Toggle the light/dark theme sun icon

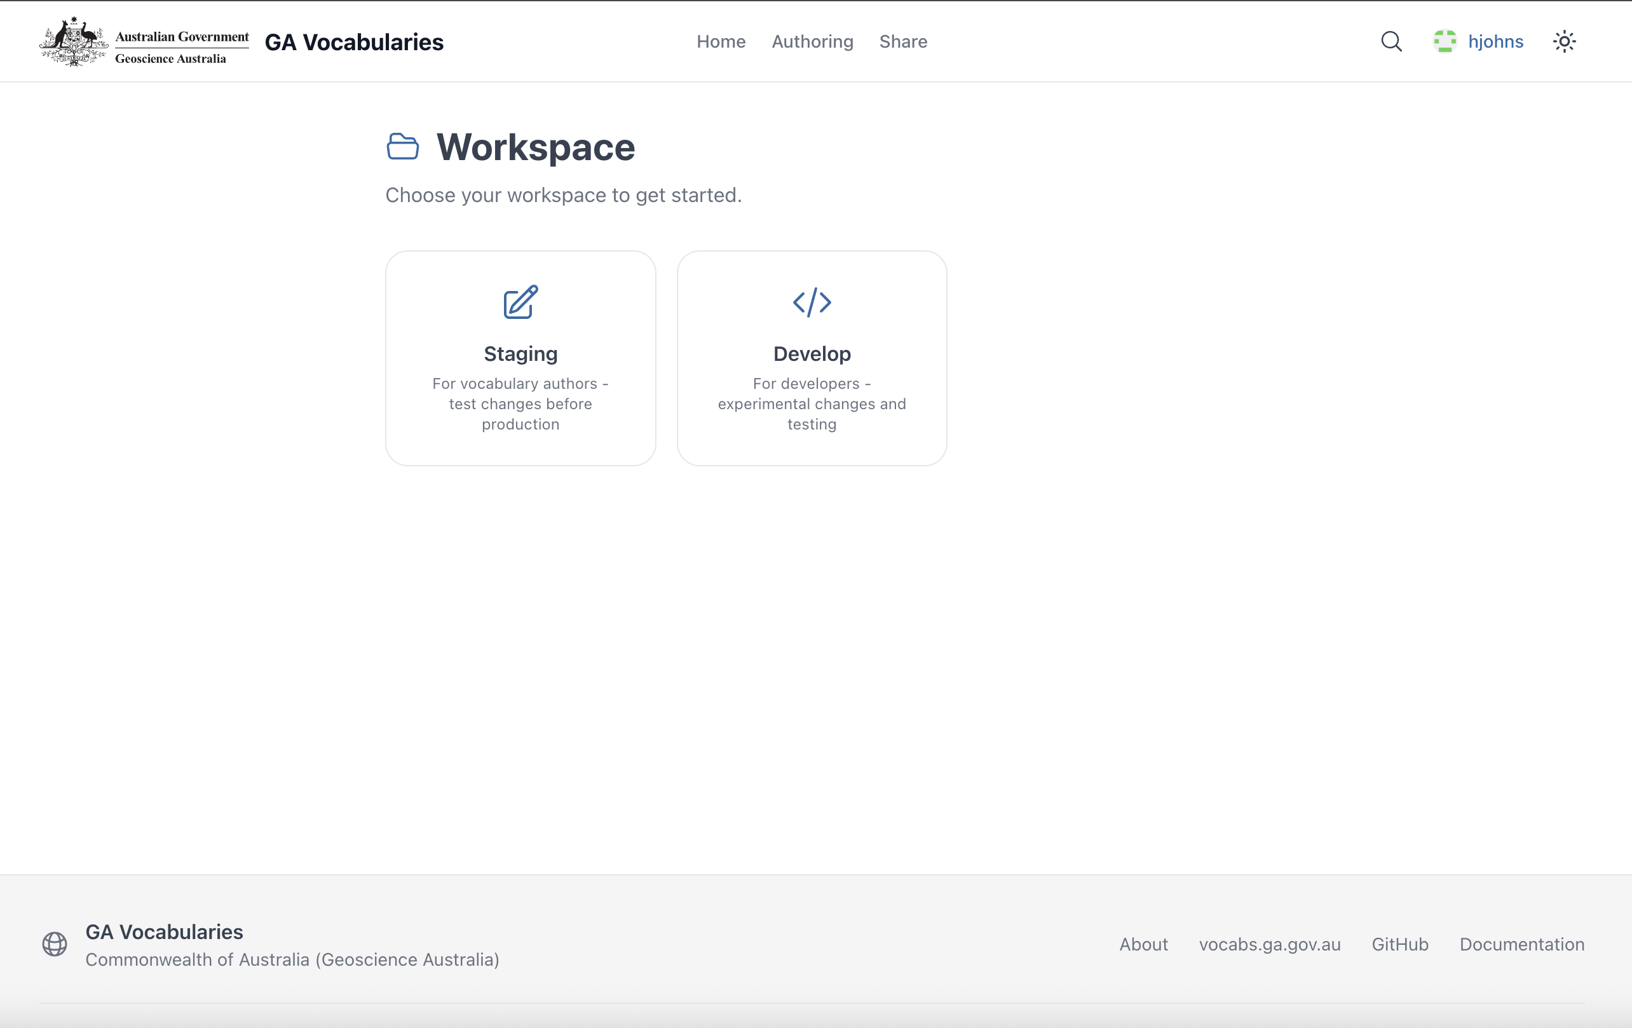1564,41
